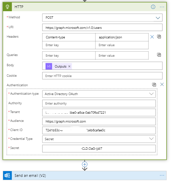Click the Tenant ID field

pyautogui.click(x=99, y=113)
